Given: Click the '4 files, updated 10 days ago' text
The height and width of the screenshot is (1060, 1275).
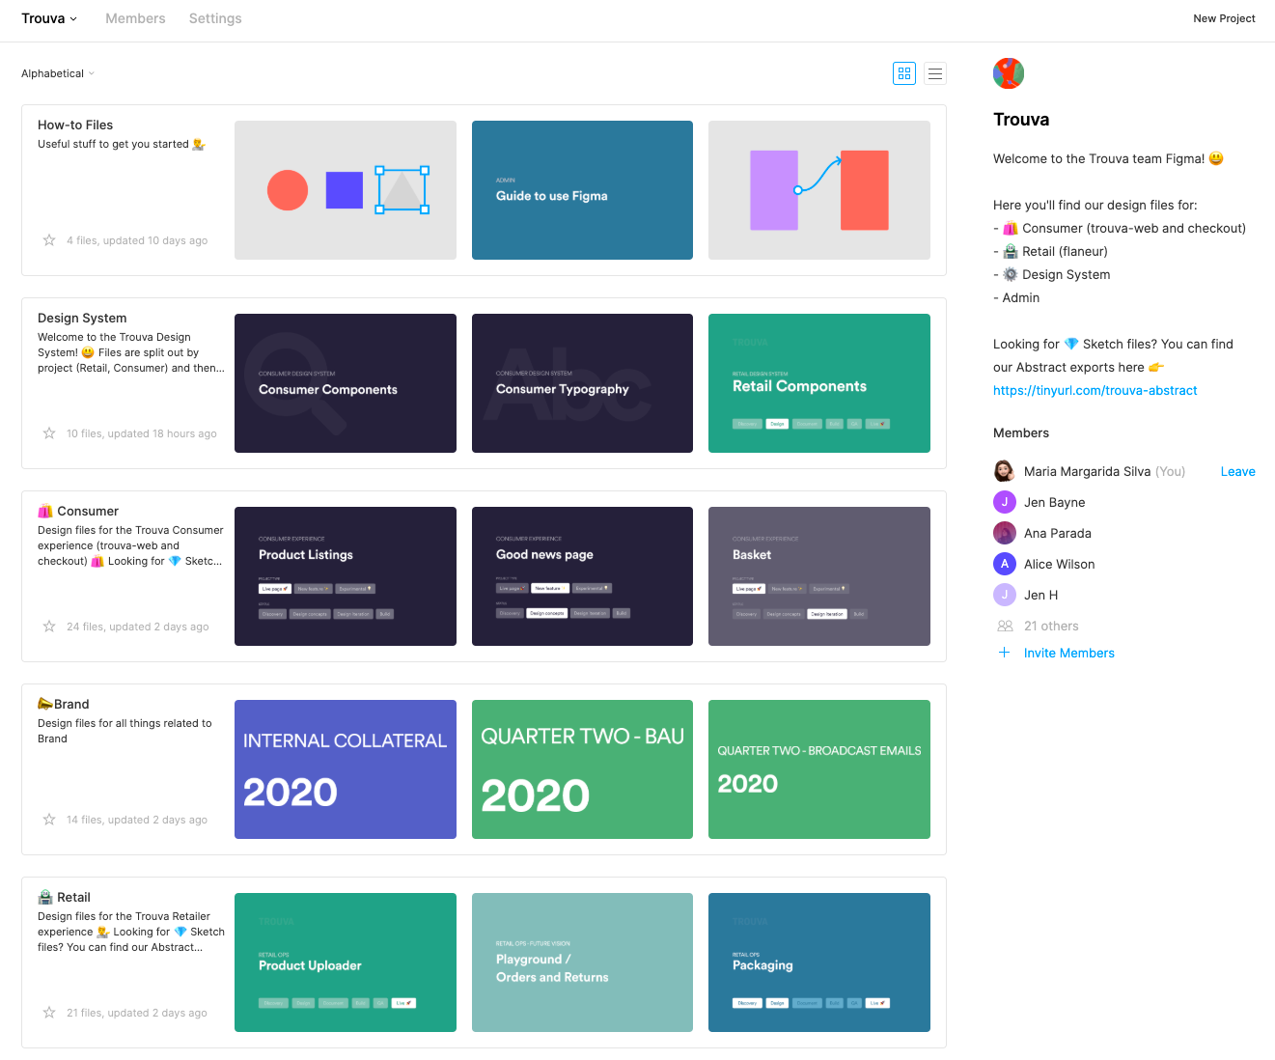Looking at the screenshot, I should [137, 241].
